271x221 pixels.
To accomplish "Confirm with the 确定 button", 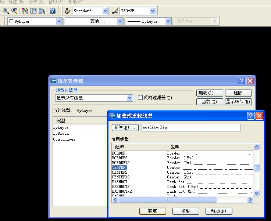I will coord(153,211).
